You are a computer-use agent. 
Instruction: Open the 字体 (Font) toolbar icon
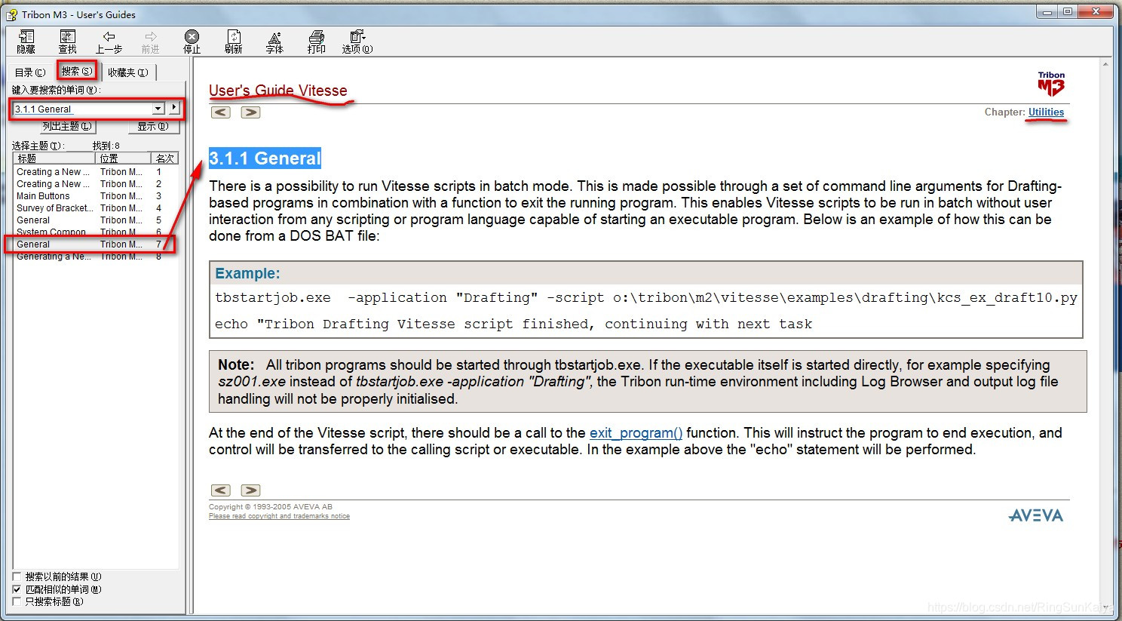click(274, 42)
